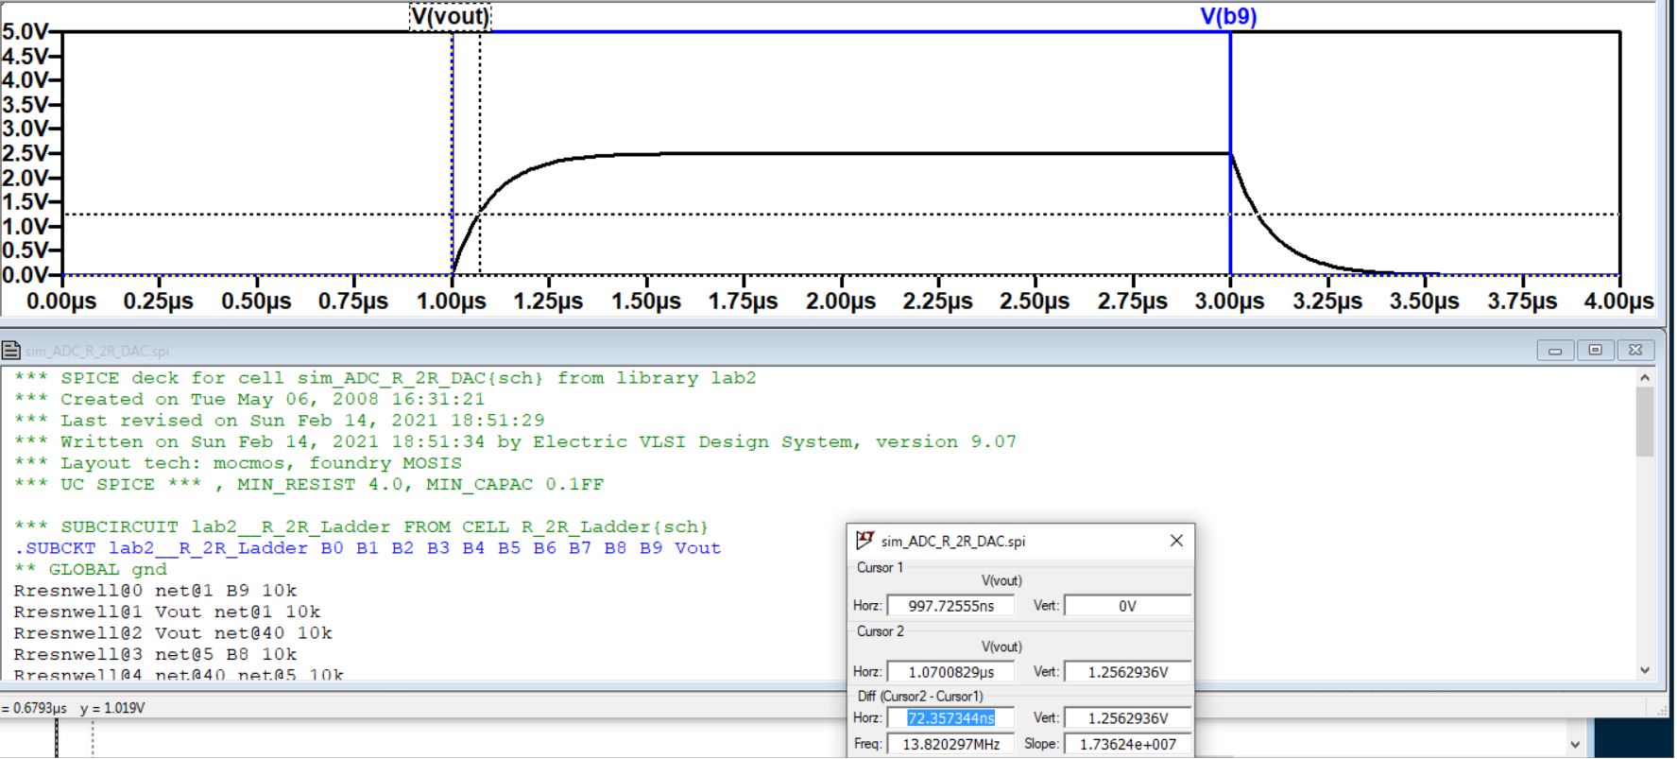Restore the netlist window size
The height and width of the screenshot is (759, 1677).
click(1595, 351)
